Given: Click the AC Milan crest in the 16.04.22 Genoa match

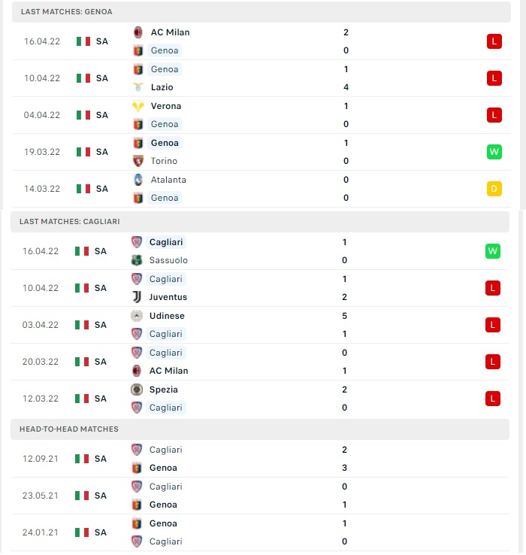Looking at the screenshot, I should pos(138,32).
